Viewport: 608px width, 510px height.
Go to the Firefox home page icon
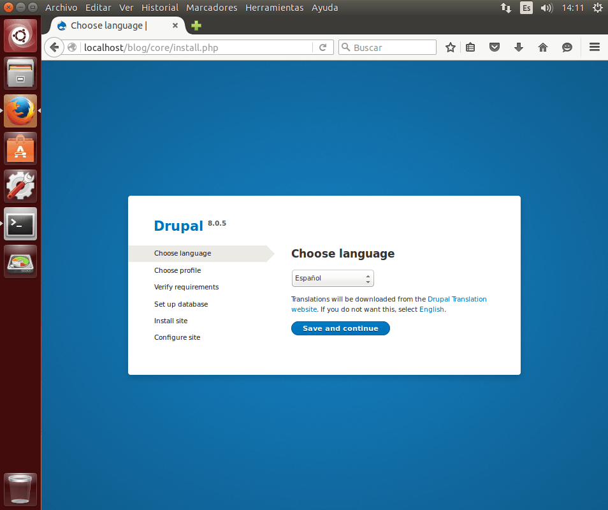point(543,47)
